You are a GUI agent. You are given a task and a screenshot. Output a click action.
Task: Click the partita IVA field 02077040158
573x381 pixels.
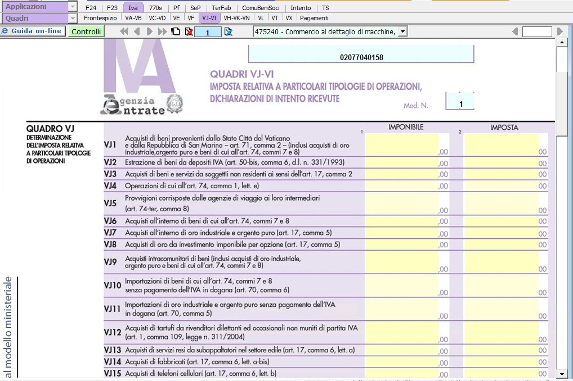click(361, 54)
